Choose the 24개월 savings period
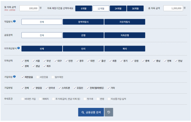The height and width of the screenshot is (122, 191). (118, 9)
